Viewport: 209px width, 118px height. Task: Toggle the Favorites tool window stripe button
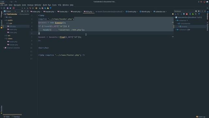click(1, 110)
